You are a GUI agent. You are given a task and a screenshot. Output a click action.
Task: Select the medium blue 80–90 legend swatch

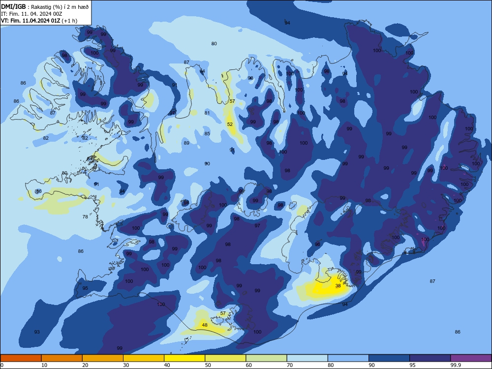coord(348,358)
